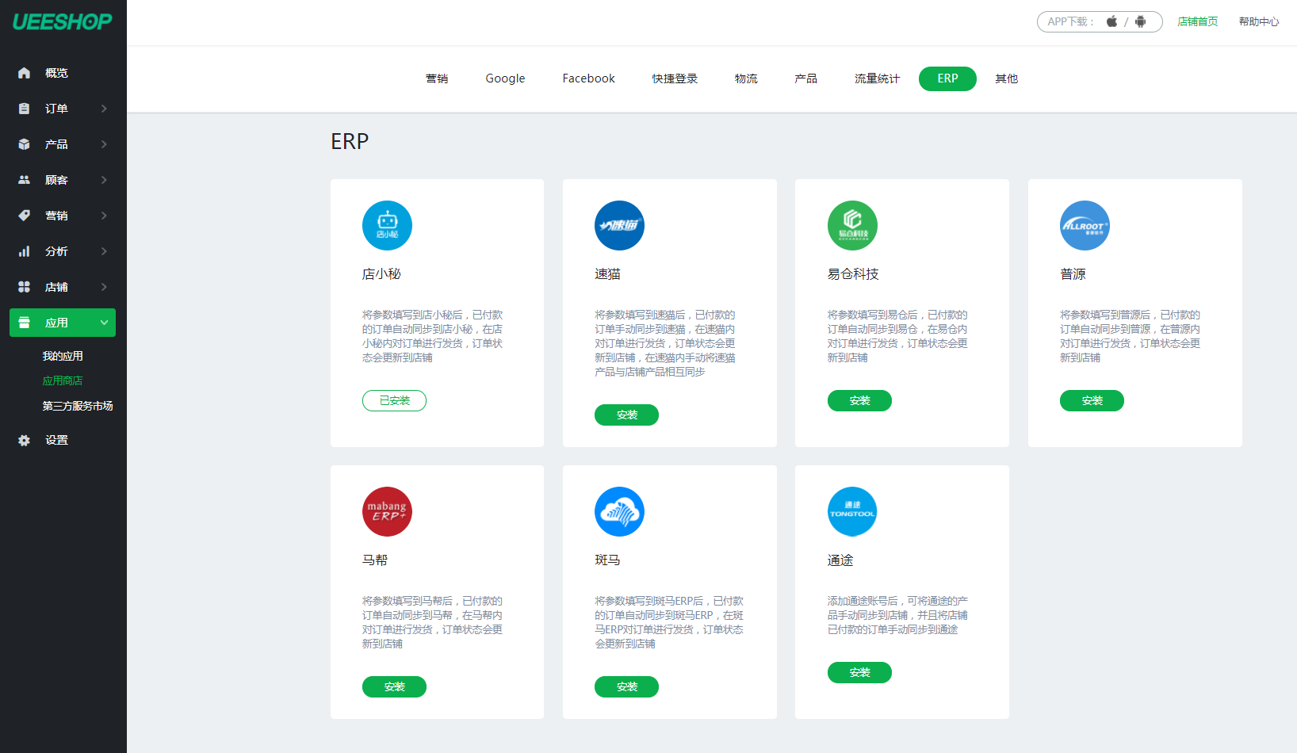Open 第三方服务市场 in the sidebar

click(x=78, y=405)
